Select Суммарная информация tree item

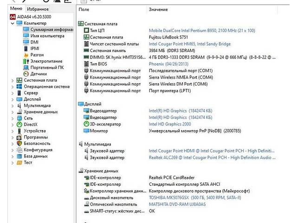[x=48, y=30]
